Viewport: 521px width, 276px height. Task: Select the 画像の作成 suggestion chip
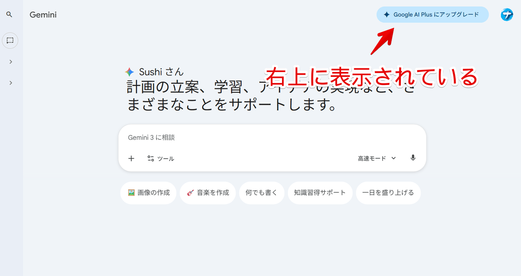(x=149, y=193)
